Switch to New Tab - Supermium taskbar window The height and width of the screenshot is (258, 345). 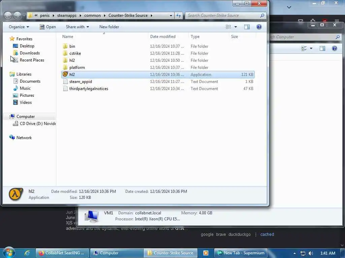tap(241, 253)
